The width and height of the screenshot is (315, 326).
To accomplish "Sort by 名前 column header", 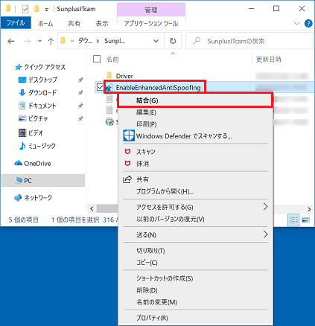I will pyautogui.click(x=112, y=60).
